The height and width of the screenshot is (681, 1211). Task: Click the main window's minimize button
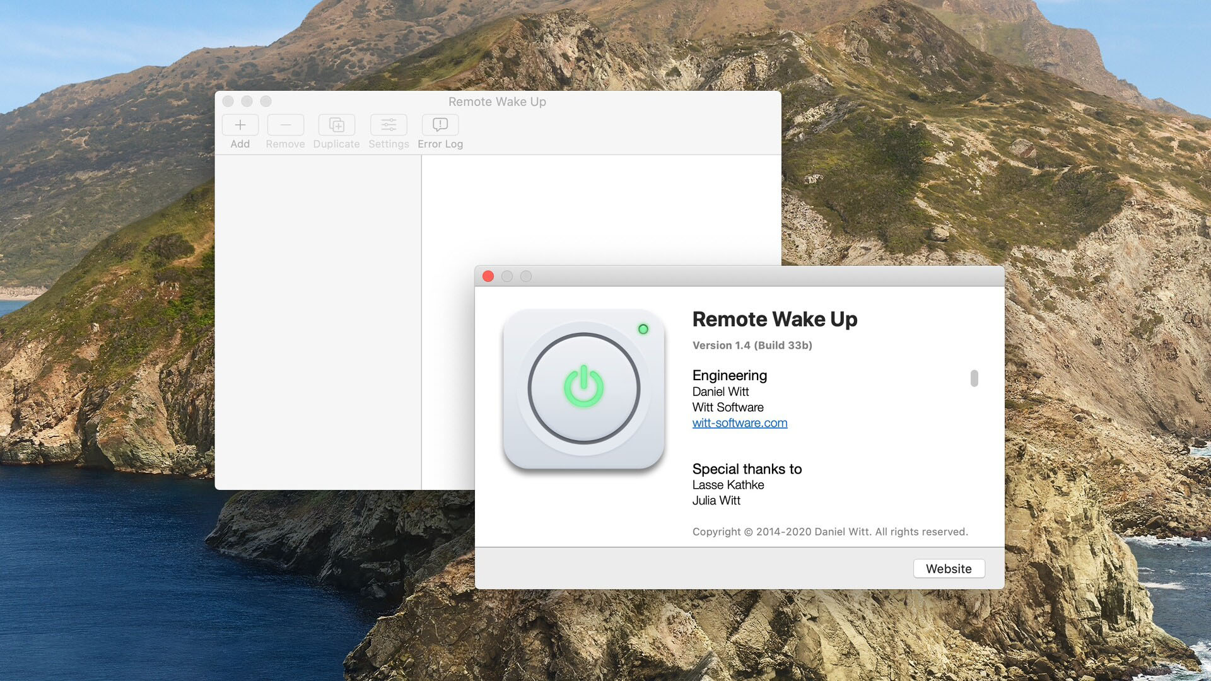coord(247,101)
